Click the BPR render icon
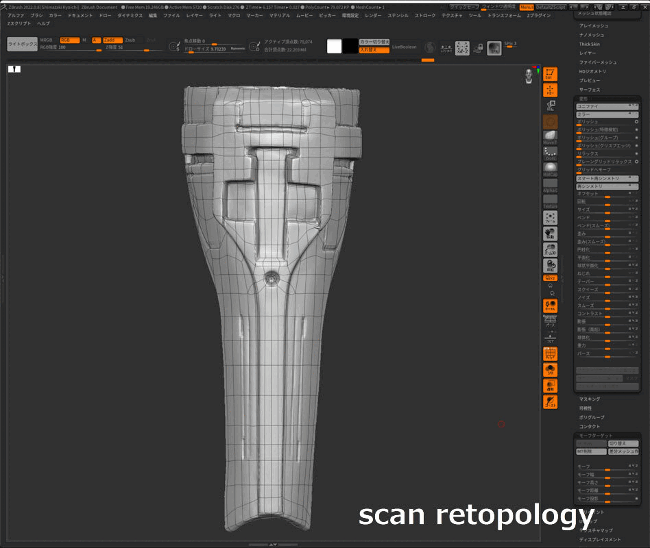This screenshot has width=650, height=548. (494, 48)
